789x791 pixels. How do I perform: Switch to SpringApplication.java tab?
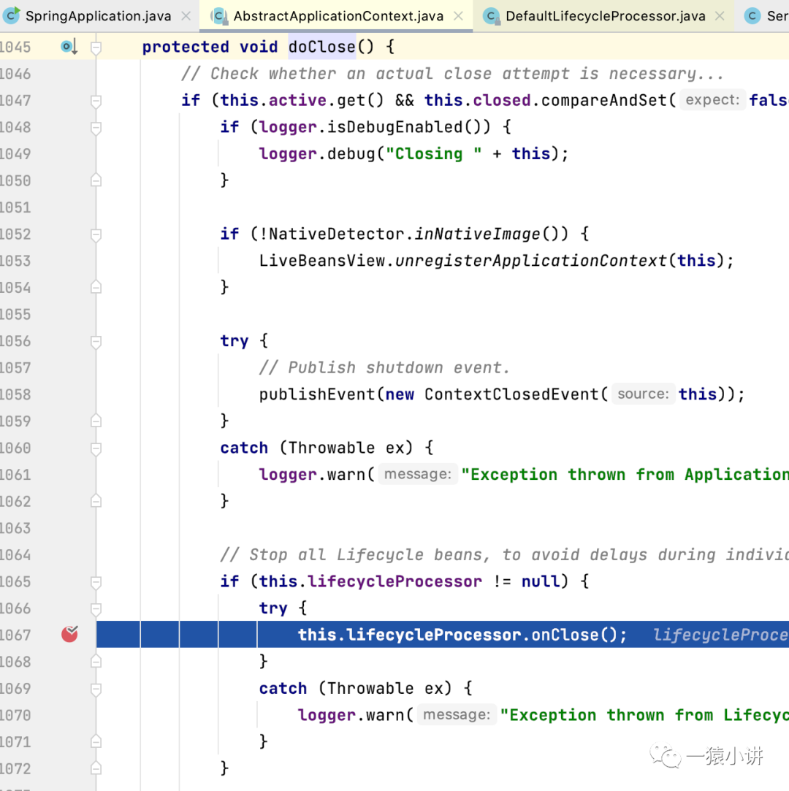tap(99, 16)
